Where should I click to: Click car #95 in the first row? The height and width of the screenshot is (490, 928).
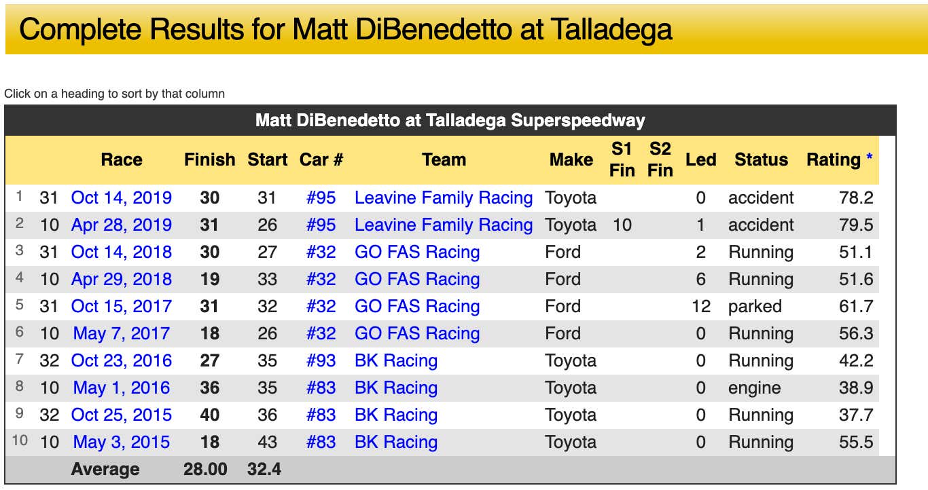321,197
